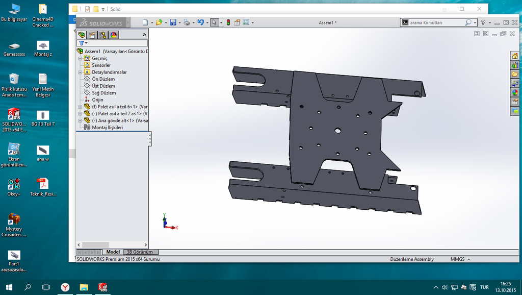Viewport: 522px width, 295px height.
Task: Expand the Ana gövde alt component
Action: pyautogui.click(x=80, y=120)
